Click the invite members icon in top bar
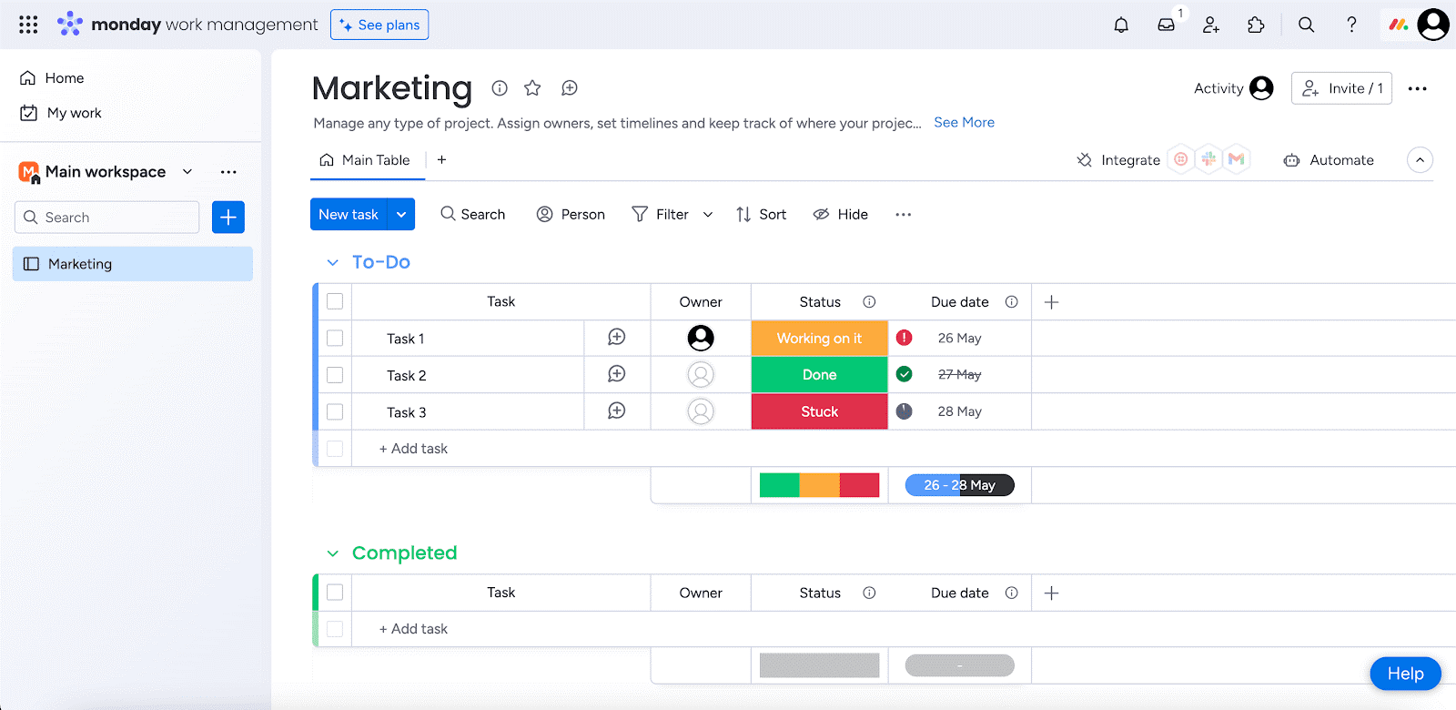The height and width of the screenshot is (710, 1456). click(x=1210, y=25)
